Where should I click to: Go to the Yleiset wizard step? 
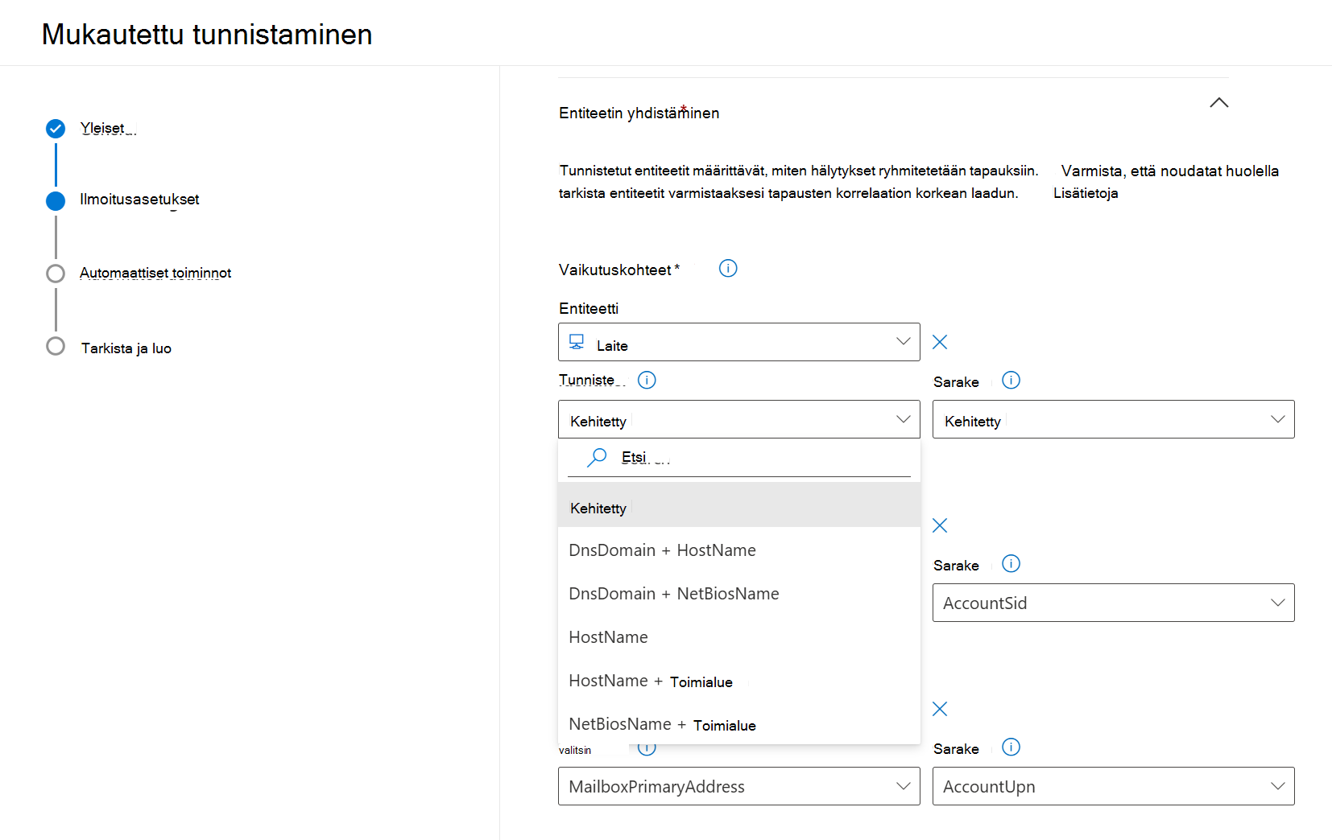(103, 128)
